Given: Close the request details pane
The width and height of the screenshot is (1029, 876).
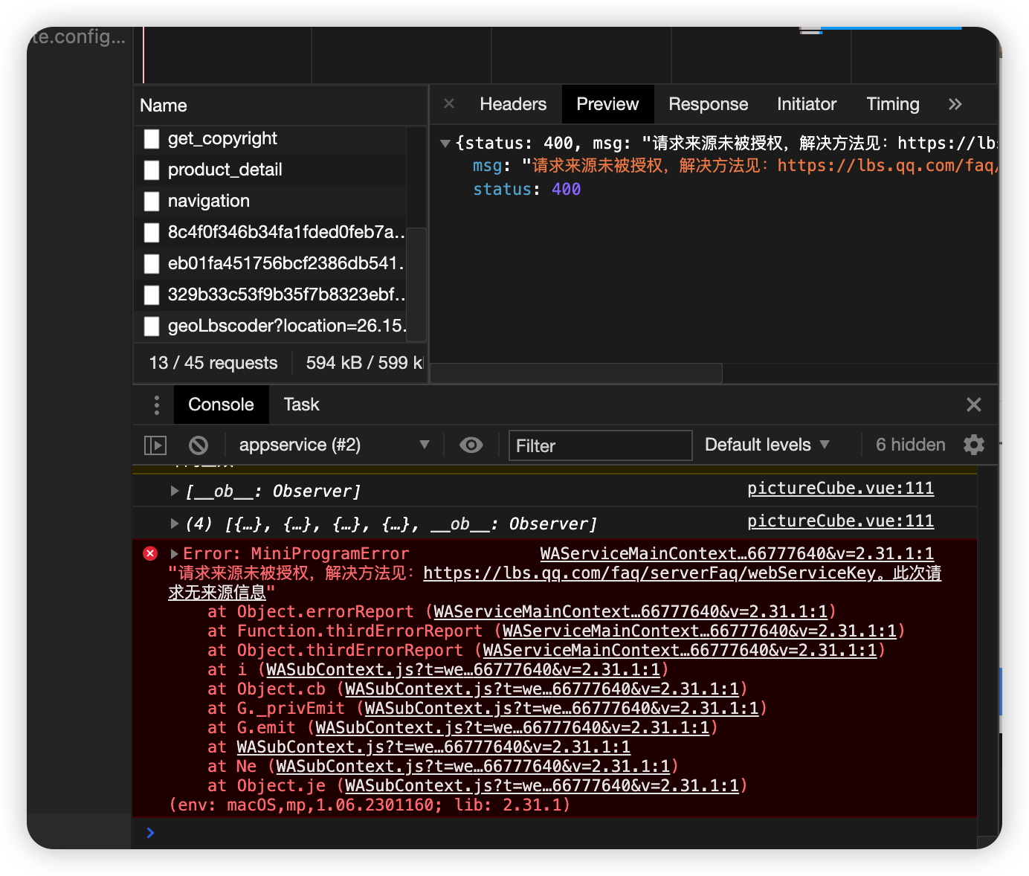Looking at the screenshot, I should pos(449,104).
